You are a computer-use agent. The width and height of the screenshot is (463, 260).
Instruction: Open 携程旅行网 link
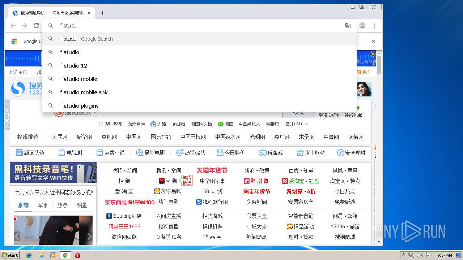(212, 202)
